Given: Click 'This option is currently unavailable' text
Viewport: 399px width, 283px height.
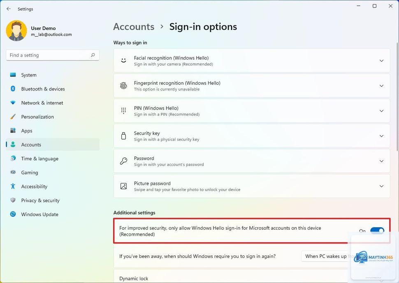Looking at the screenshot, I should click(x=167, y=89).
